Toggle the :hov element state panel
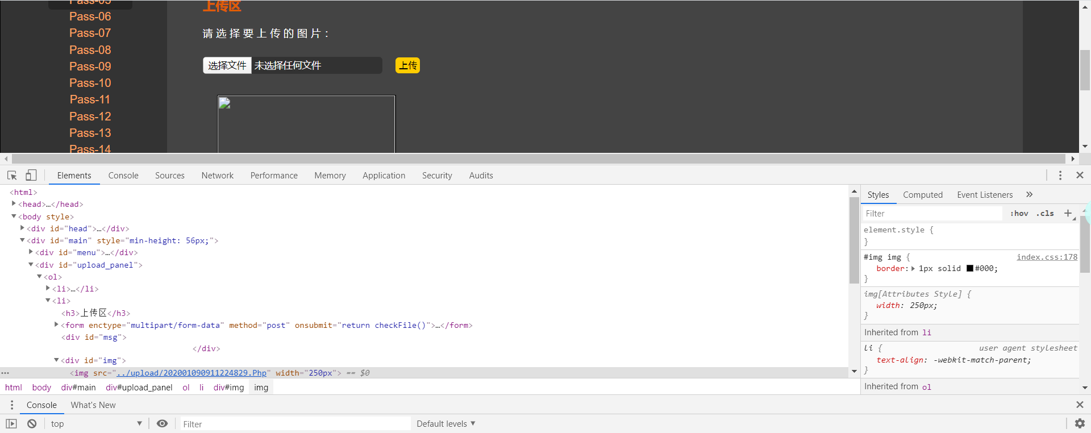This screenshot has height=433, width=1091. pyautogui.click(x=1019, y=214)
